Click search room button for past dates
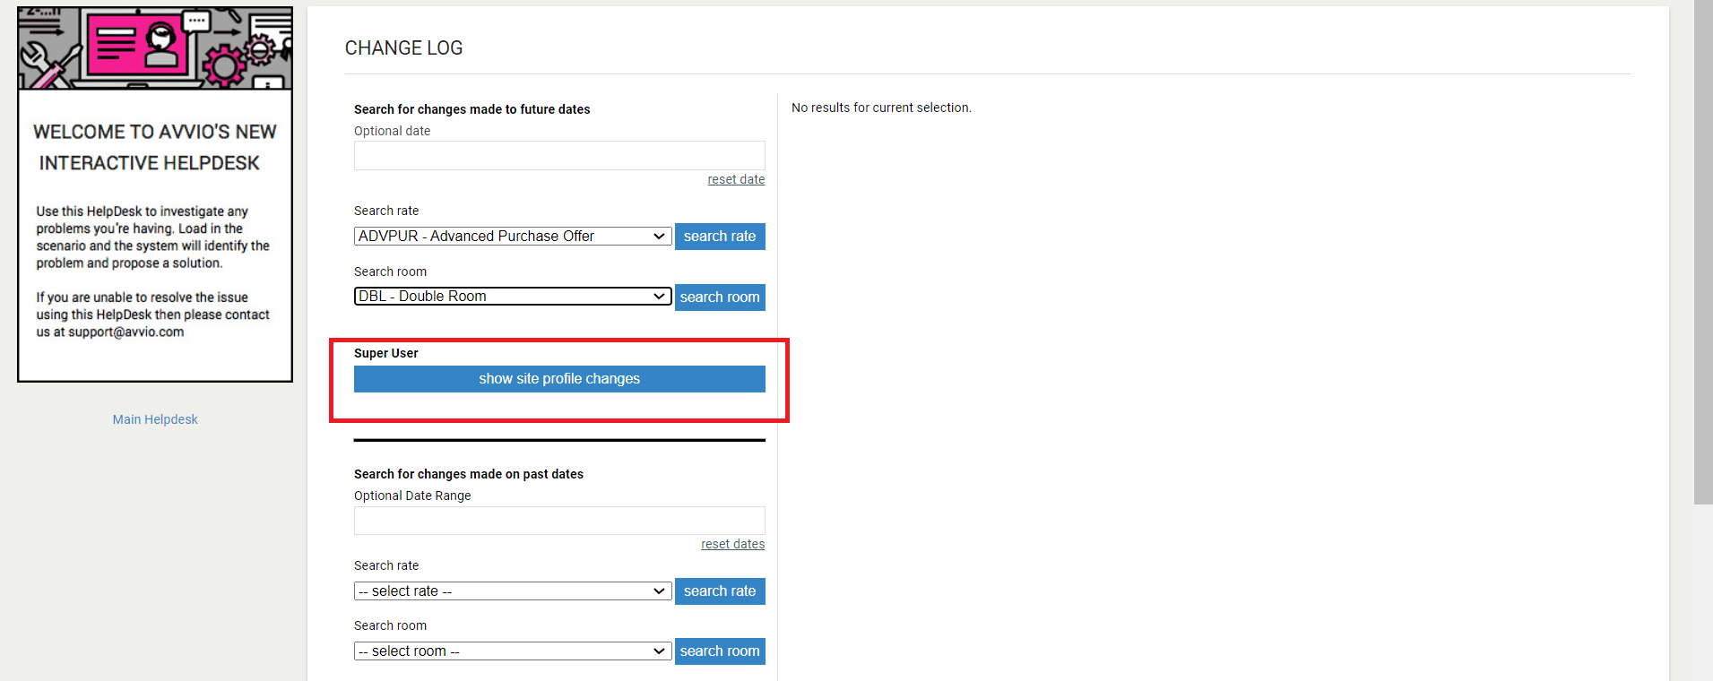 720,651
